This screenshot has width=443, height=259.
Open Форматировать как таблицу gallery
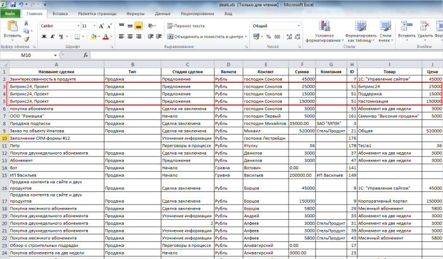pyautogui.click(x=361, y=32)
